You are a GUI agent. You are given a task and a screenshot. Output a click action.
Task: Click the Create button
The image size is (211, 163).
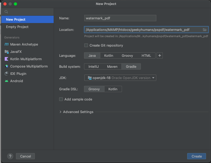[197, 156]
